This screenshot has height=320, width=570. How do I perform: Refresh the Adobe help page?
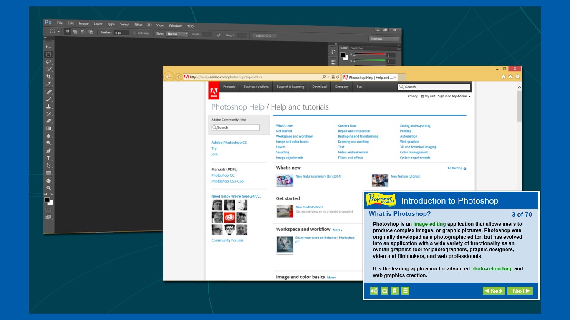click(338, 77)
